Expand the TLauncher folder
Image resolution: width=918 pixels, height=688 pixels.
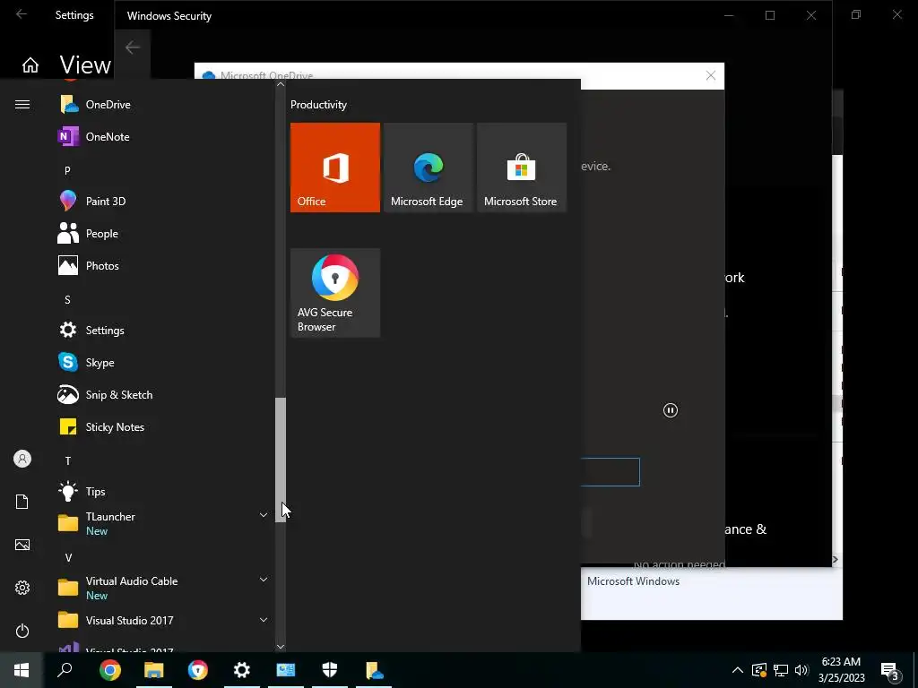click(x=264, y=515)
